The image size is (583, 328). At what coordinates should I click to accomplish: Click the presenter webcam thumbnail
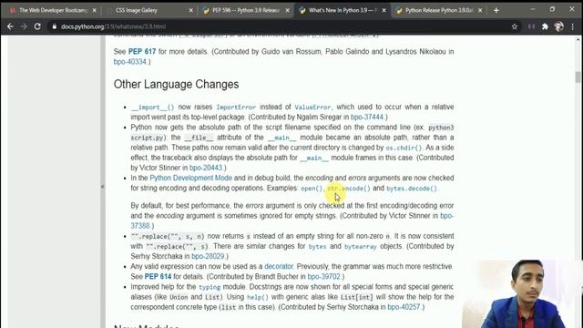pos(522,293)
